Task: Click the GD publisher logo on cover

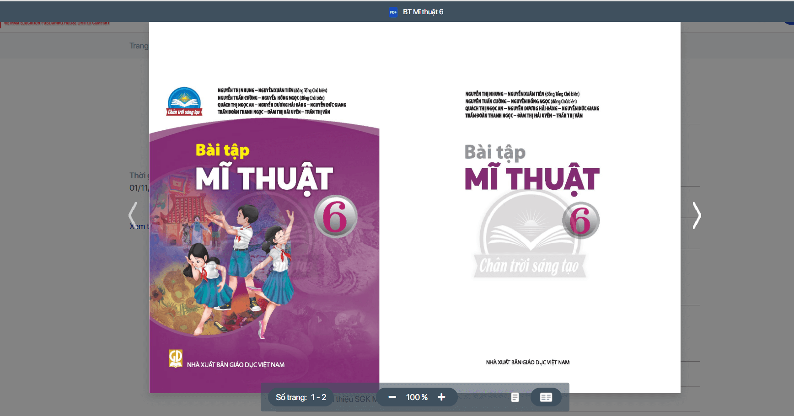Action: (176, 358)
